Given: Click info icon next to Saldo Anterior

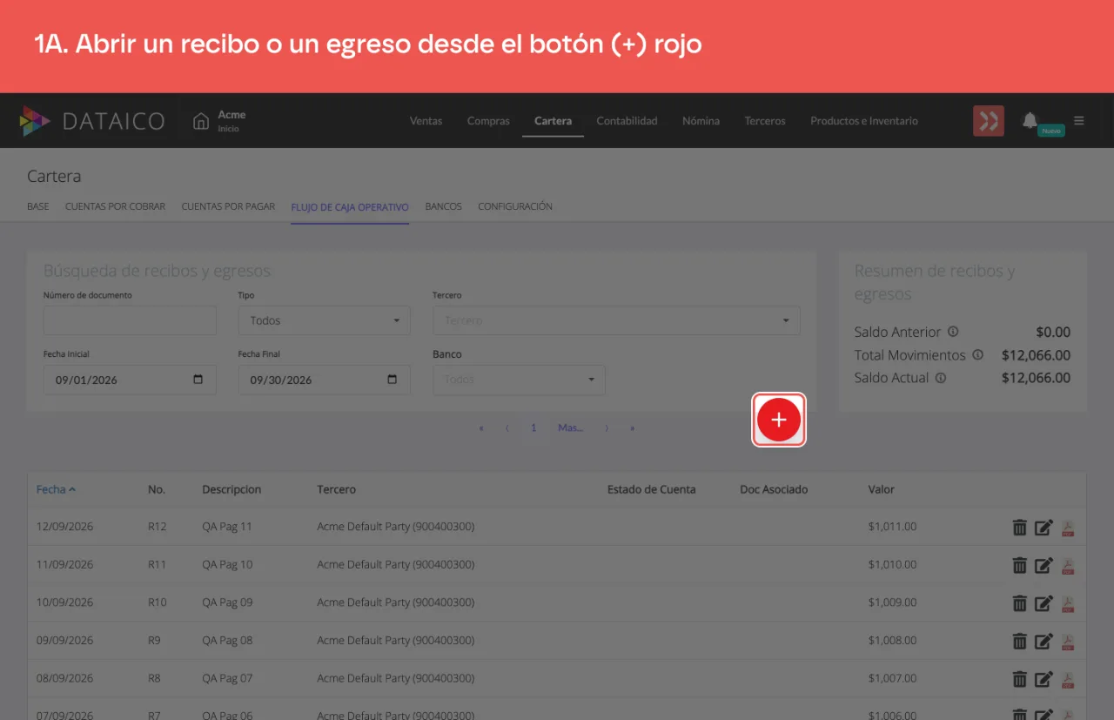Looking at the screenshot, I should pos(952,332).
